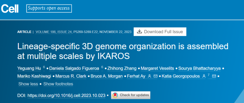Click the envelope icon after Katia Georgopoulos
Screen dimensions: 244x103
(x=214, y=76)
